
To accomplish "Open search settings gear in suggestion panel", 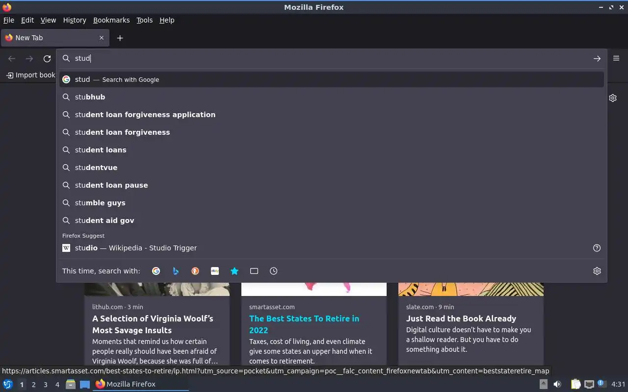I will [597, 271].
